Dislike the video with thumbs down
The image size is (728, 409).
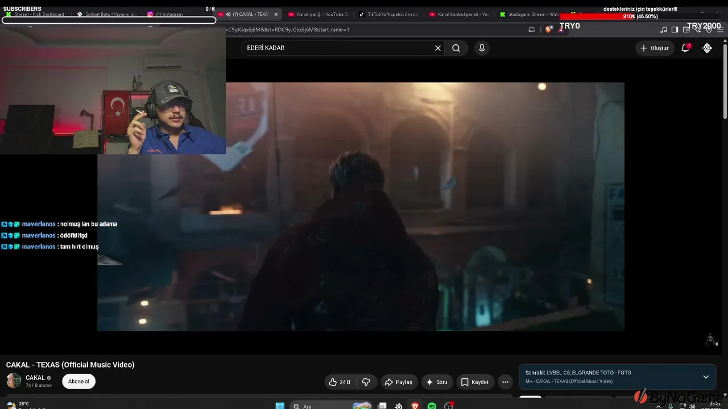(366, 382)
